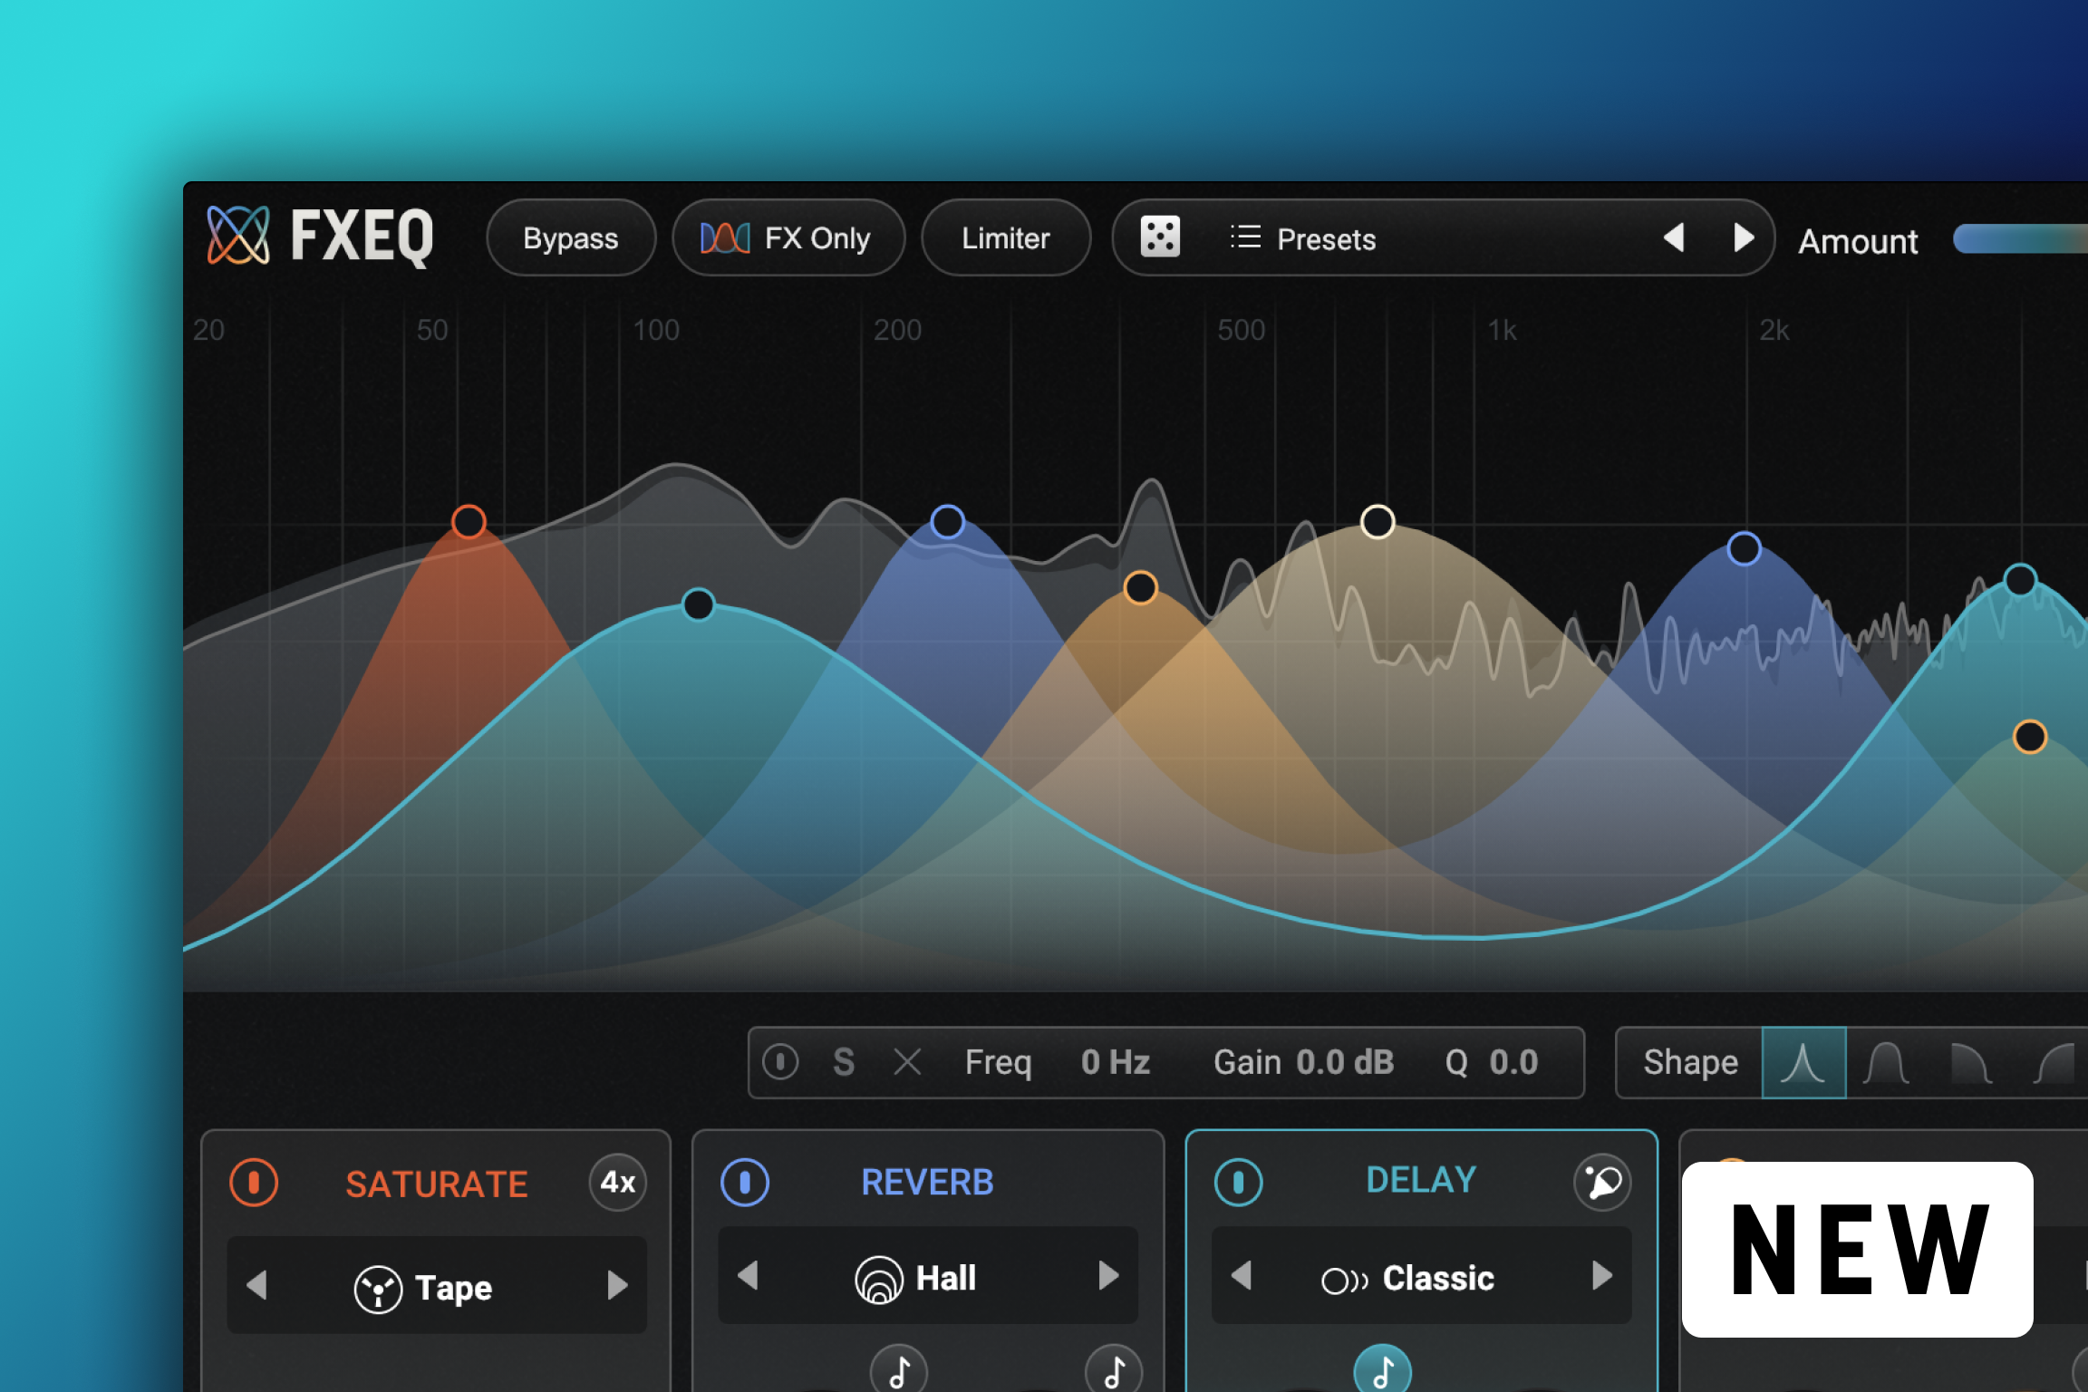Switch to FX Only mode

788,237
